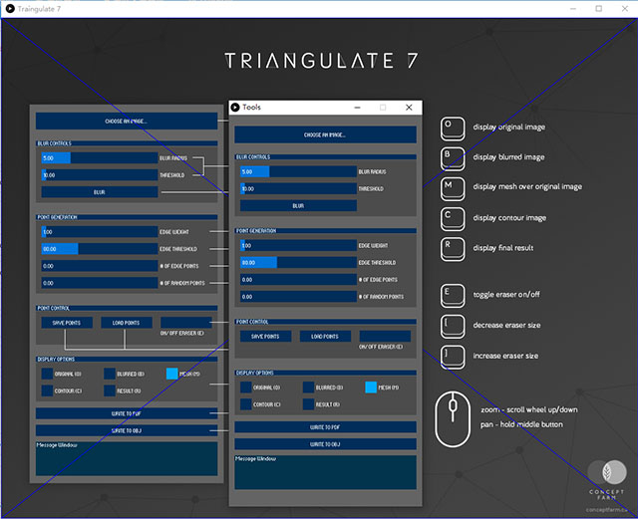This screenshot has width=638, height=519.
Task: Toggle Blurred (B) checkbox in Tools window
Action: [308, 388]
